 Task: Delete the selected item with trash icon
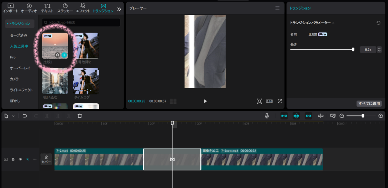80,116
